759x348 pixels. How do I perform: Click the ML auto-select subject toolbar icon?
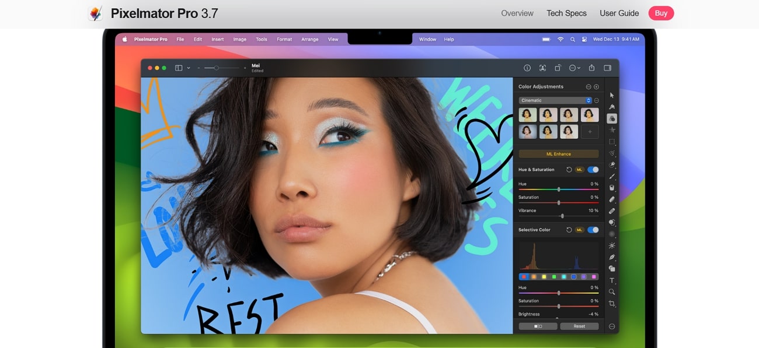coord(542,68)
